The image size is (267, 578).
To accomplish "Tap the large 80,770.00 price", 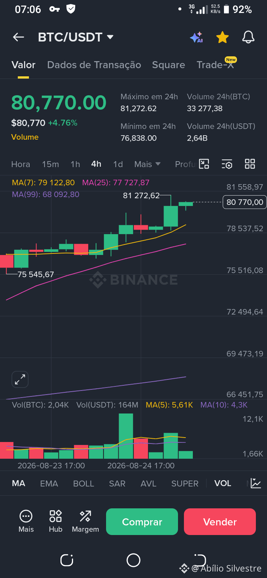I will [x=59, y=103].
